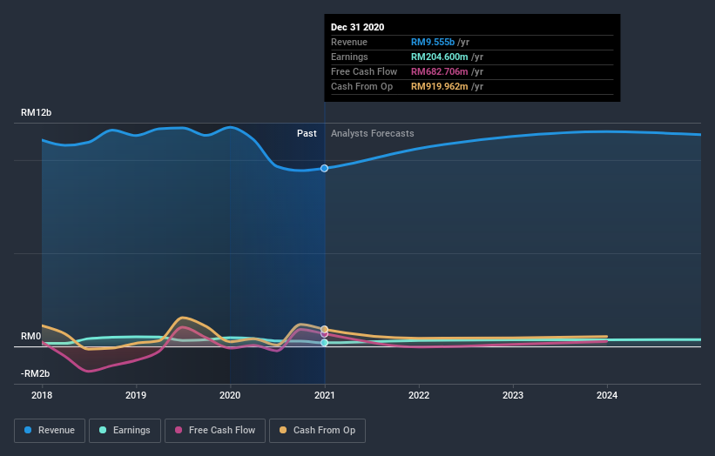Click the 2023 x-axis label

pyautogui.click(x=513, y=395)
